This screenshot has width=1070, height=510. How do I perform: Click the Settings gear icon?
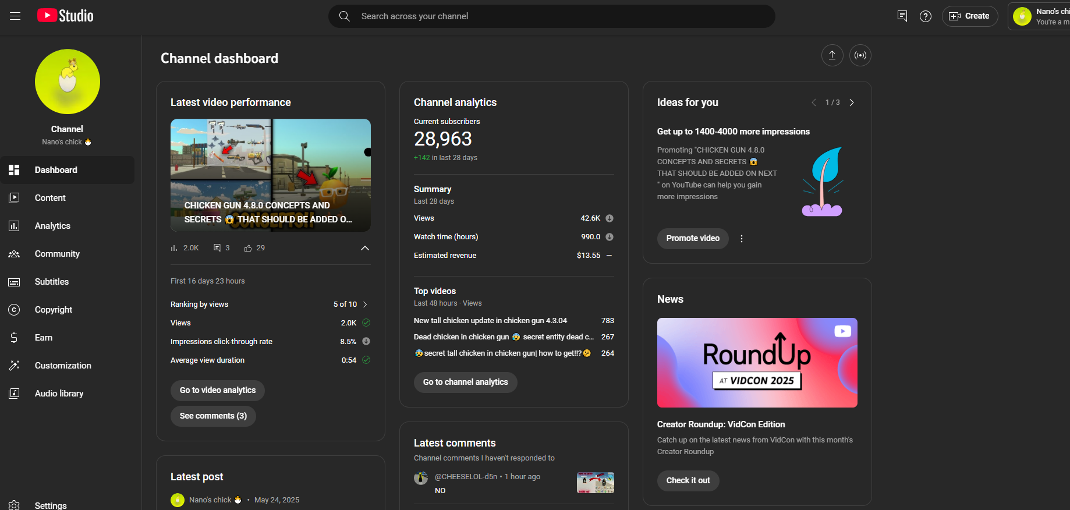click(14, 505)
